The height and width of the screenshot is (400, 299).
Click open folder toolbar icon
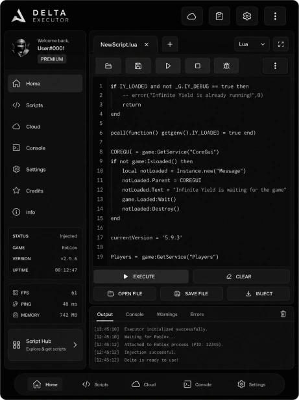108,66
